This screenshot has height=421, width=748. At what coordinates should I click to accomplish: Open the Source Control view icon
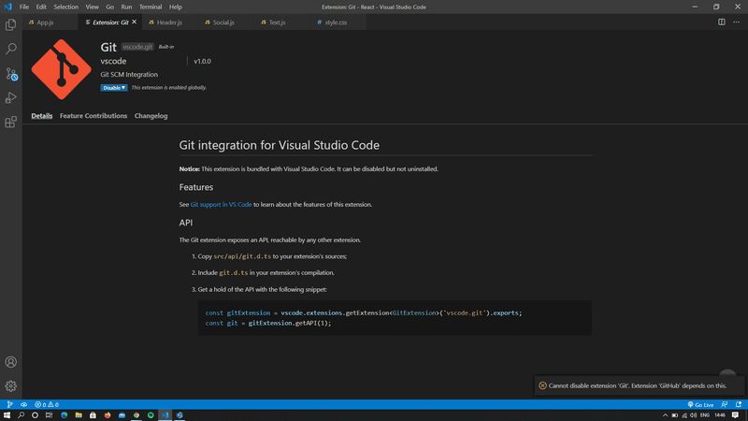pyautogui.click(x=11, y=74)
